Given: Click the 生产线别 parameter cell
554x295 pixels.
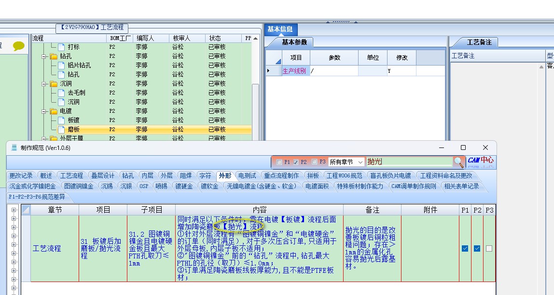Looking at the screenshot, I should tap(296, 71).
